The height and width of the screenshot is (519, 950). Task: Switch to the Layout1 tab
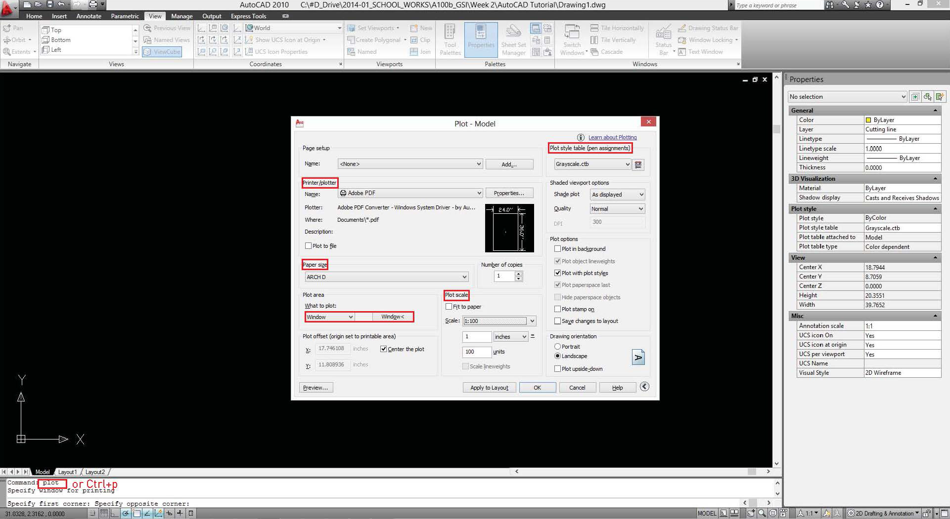[67, 472]
